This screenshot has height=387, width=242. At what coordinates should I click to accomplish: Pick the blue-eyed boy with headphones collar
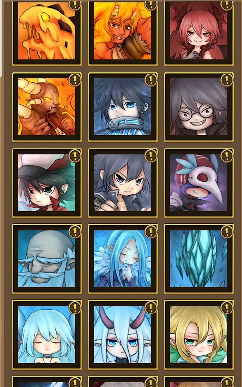123,107
